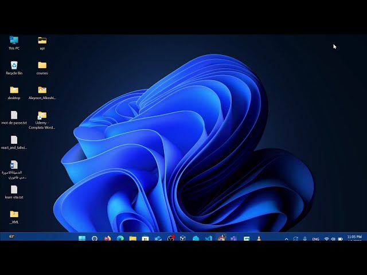This screenshot has width=367, height=275.
Task: Switch the ENG input language
Action: point(315,239)
